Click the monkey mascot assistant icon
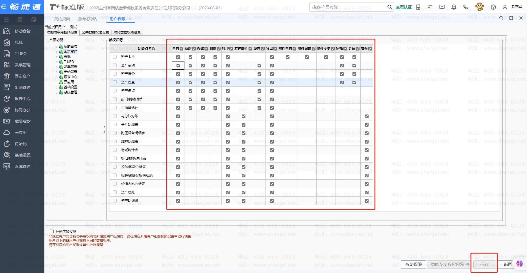 coord(479,7)
